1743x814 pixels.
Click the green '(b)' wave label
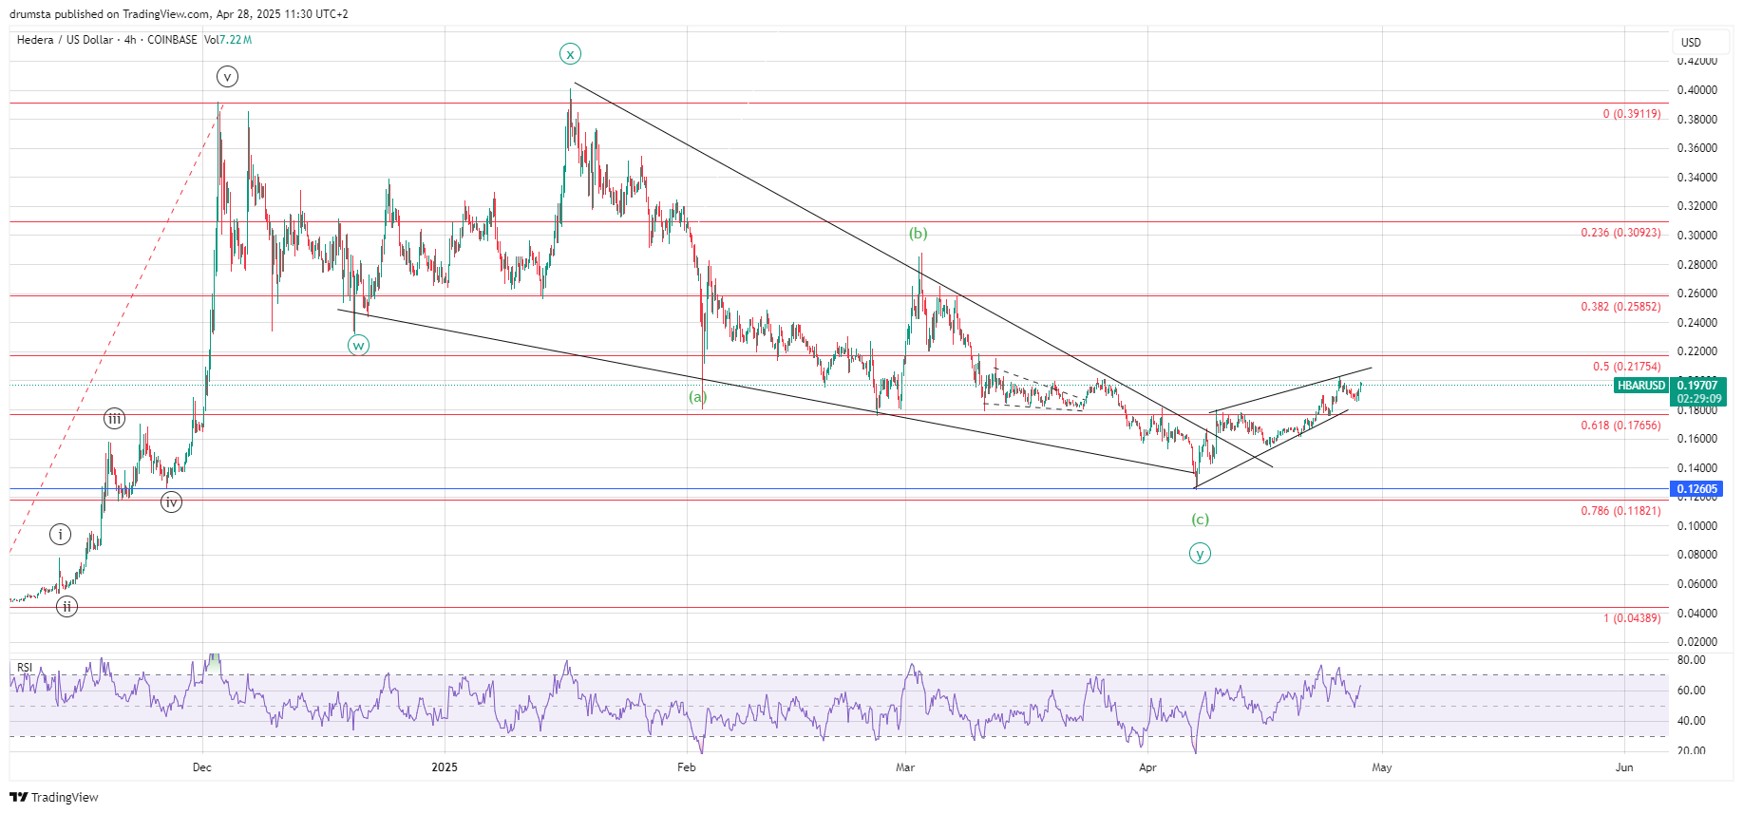click(x=918, y=234)
